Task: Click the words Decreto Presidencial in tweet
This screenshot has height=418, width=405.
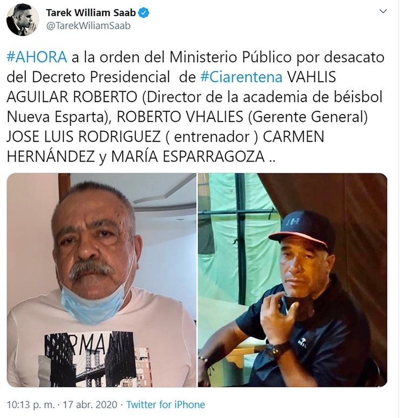Action: point(101,77)
